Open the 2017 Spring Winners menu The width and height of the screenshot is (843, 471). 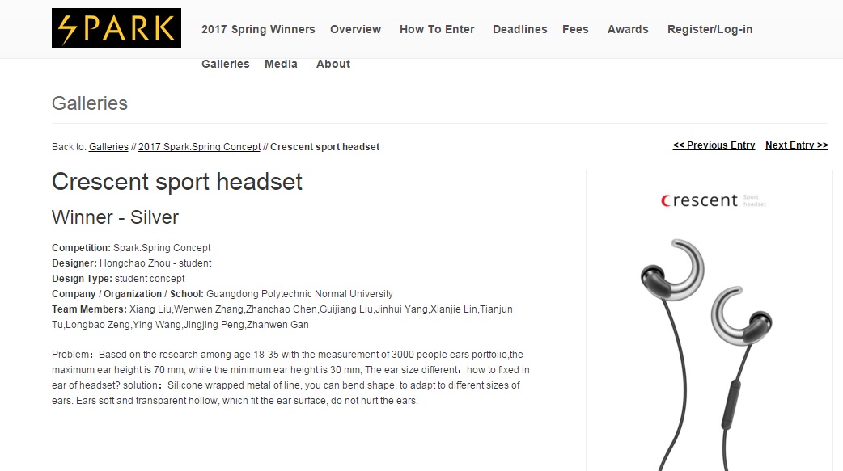258,30
